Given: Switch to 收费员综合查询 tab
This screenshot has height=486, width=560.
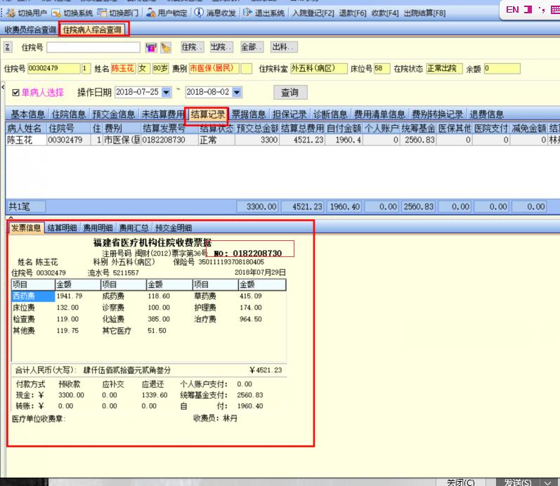Looking at the screenshot, I should (x=30, y=29).
